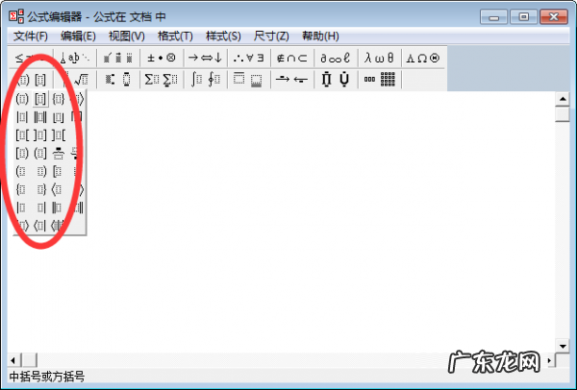Click the horizontal scrollbar left arrow

(x=13, y=360)
